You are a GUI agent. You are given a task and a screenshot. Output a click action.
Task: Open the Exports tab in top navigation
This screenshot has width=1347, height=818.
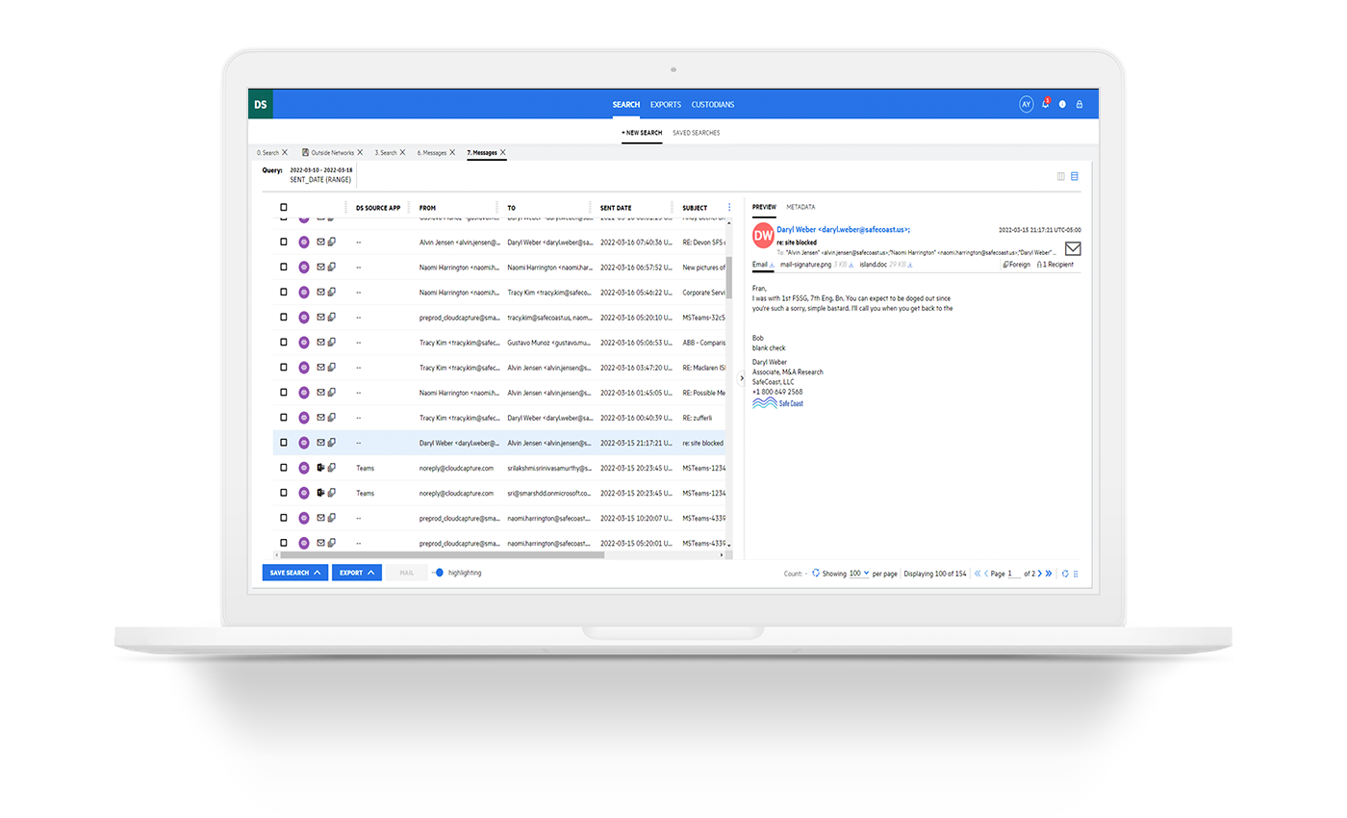[x=666, y=104]
